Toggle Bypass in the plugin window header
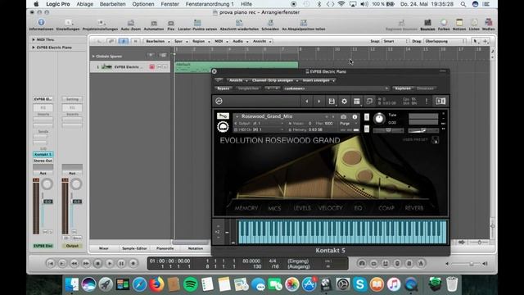Image resolution: width=524 pixels, height=295 pixels. tap(224, 88)
